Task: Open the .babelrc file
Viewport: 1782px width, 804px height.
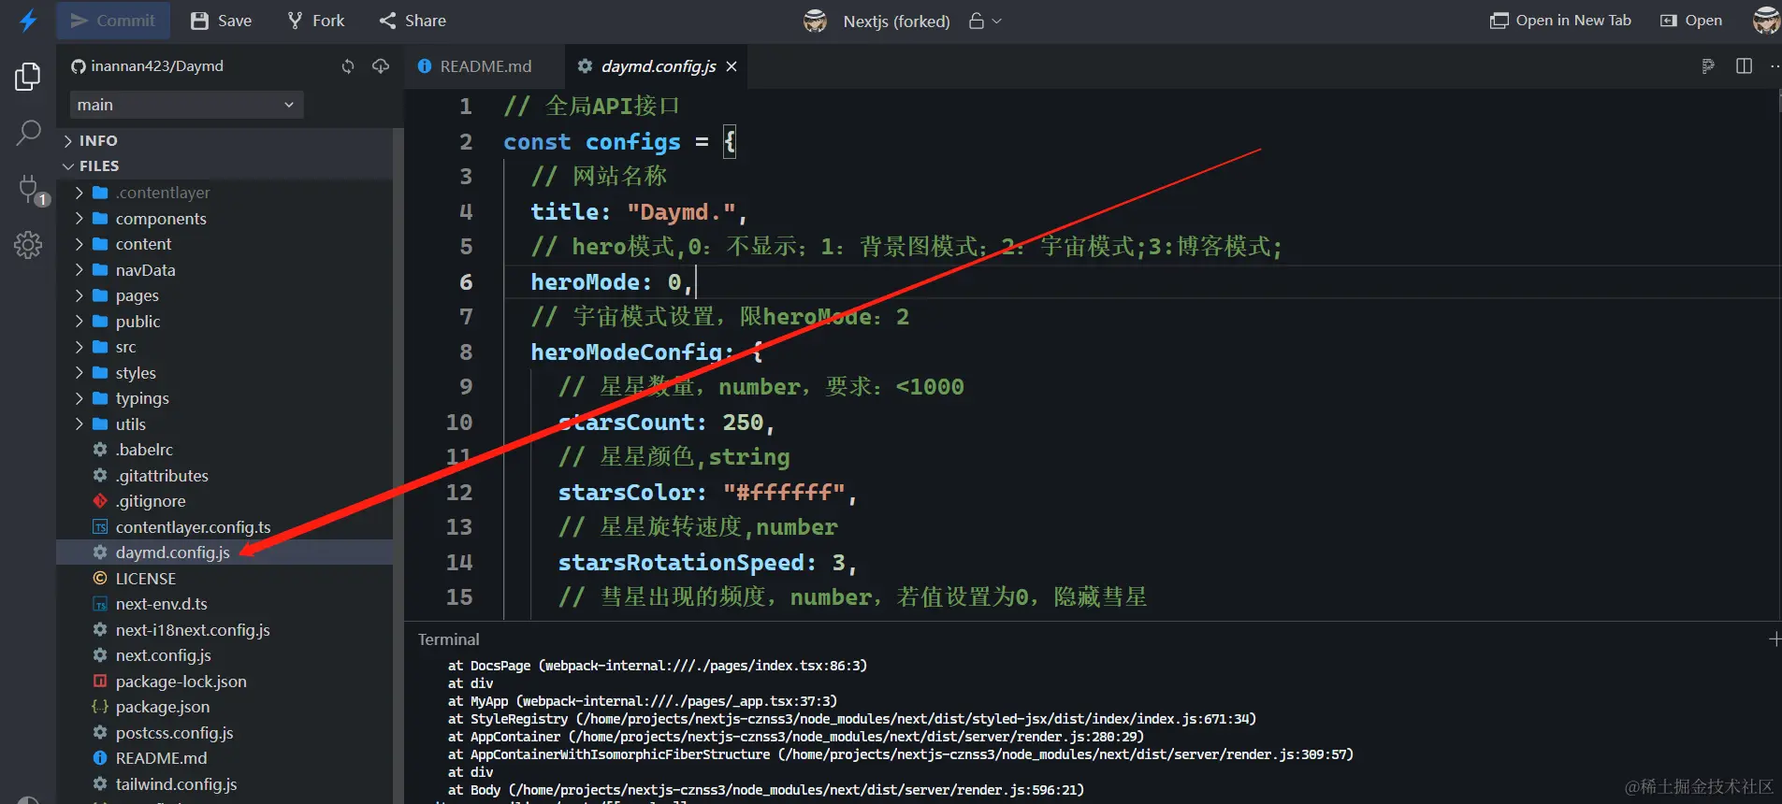Action: 225,450
